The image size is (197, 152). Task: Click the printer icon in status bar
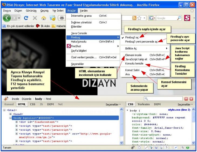coord(161,147)
